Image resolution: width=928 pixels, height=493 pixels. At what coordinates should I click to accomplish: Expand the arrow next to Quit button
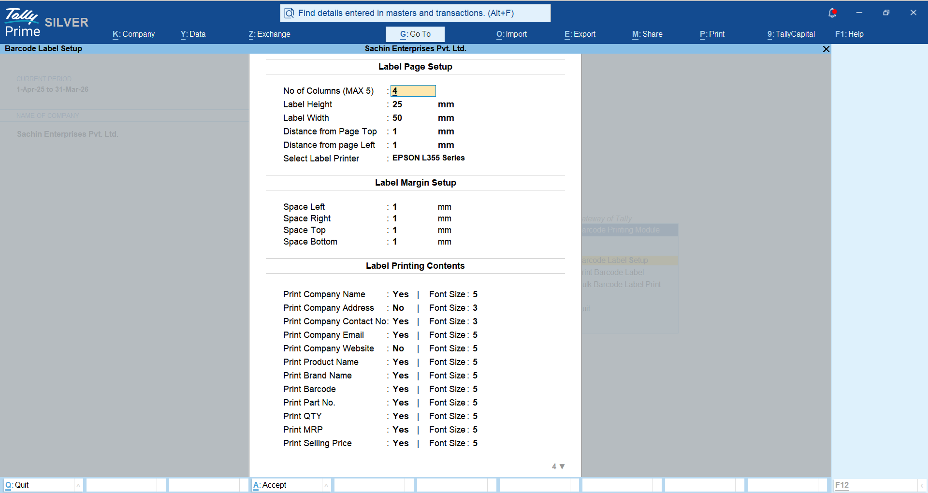[78, 485]
